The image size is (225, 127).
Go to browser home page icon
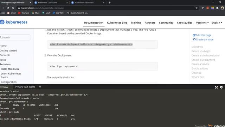coord(13,8)
